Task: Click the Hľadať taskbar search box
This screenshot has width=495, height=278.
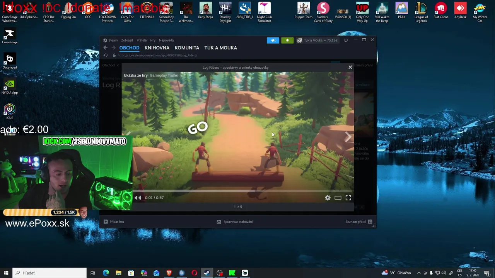Action: click(49, 273)
